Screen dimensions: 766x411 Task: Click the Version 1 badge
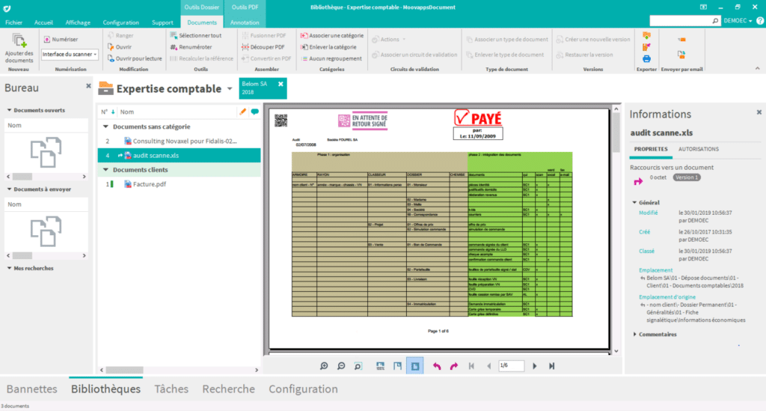pos(687,177)
